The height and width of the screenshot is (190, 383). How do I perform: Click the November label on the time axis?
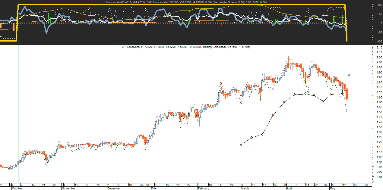pyautogui.click(x=68, y=188)
